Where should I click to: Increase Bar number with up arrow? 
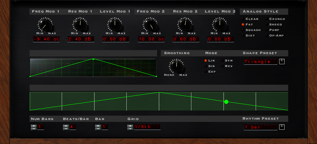[98, 126]
